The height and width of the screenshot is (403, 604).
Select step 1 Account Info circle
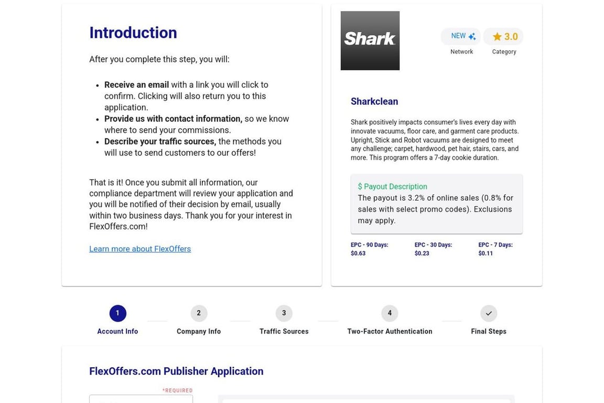pos(117,313)
